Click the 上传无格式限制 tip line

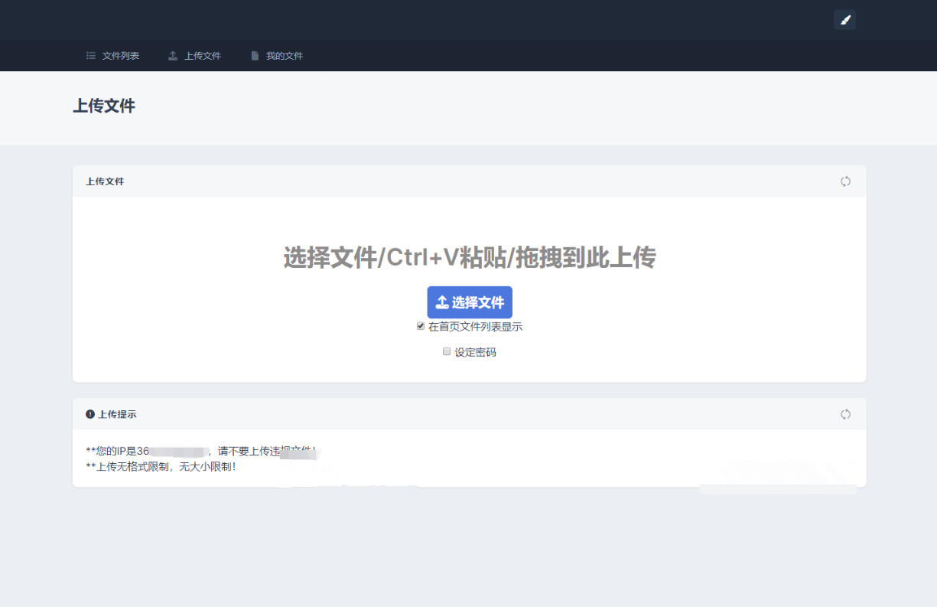point(161,467)
